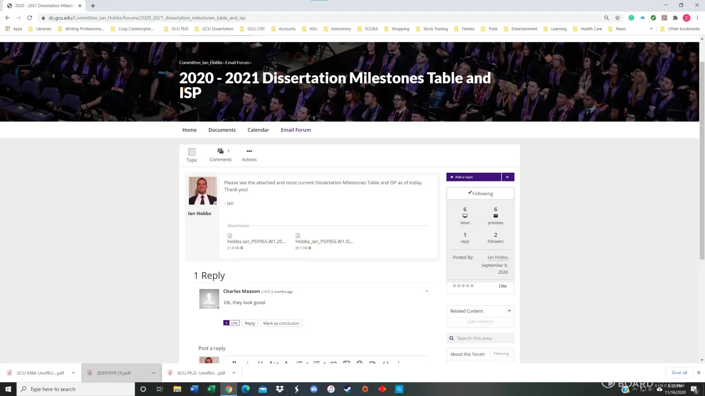This screenshot has height=396, width=705.
Task: Switch to the Calendar tab
Action: point(258,130)
